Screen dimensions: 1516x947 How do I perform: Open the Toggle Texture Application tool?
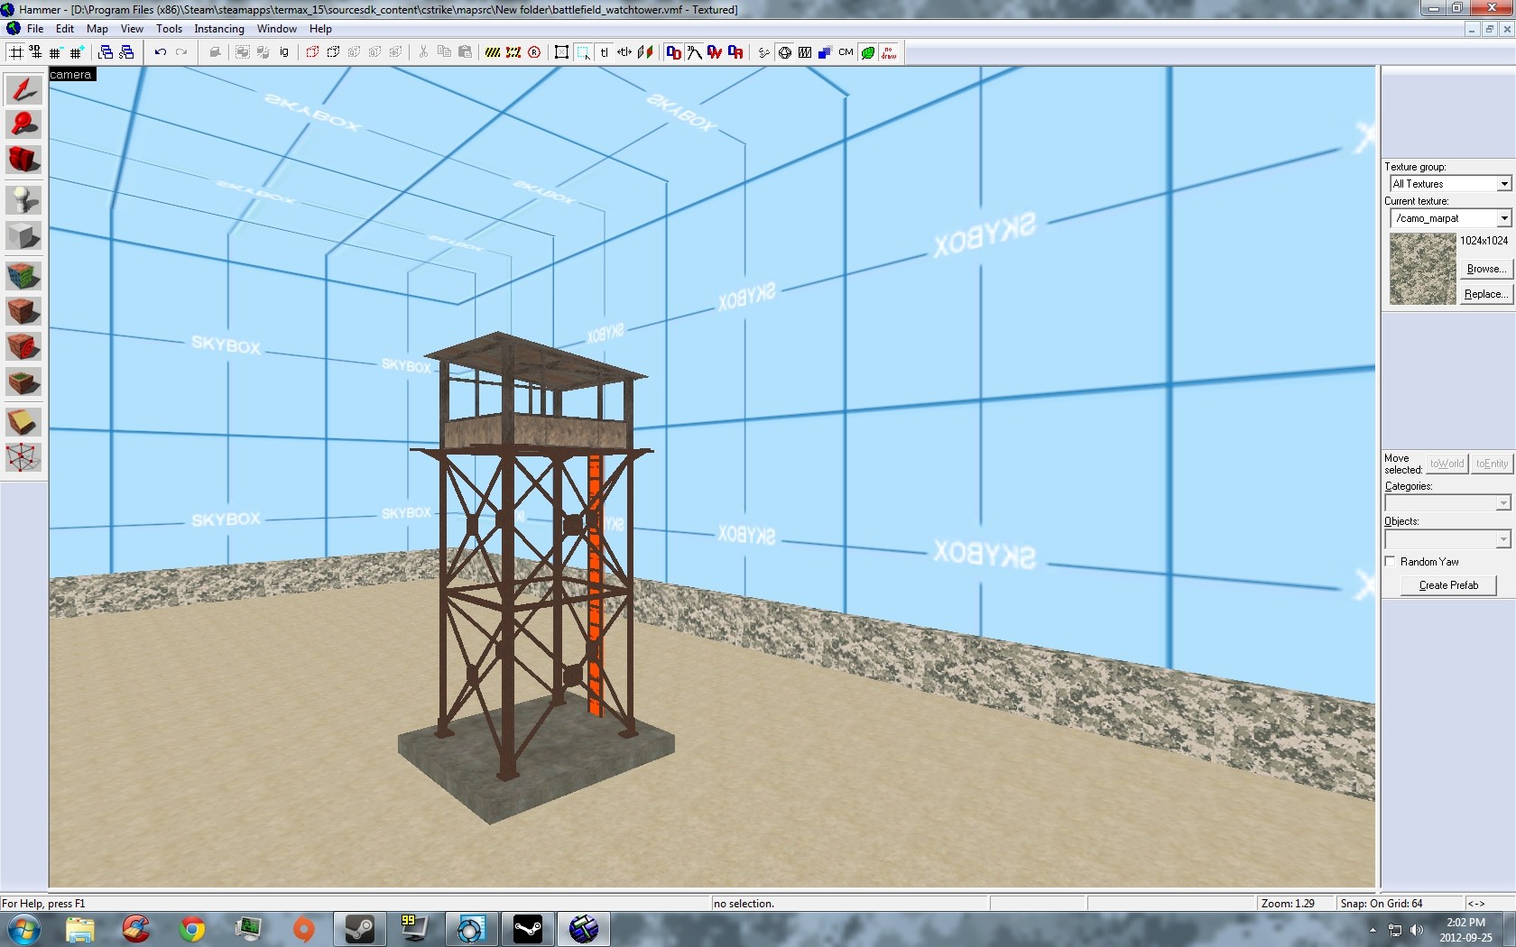23,275
